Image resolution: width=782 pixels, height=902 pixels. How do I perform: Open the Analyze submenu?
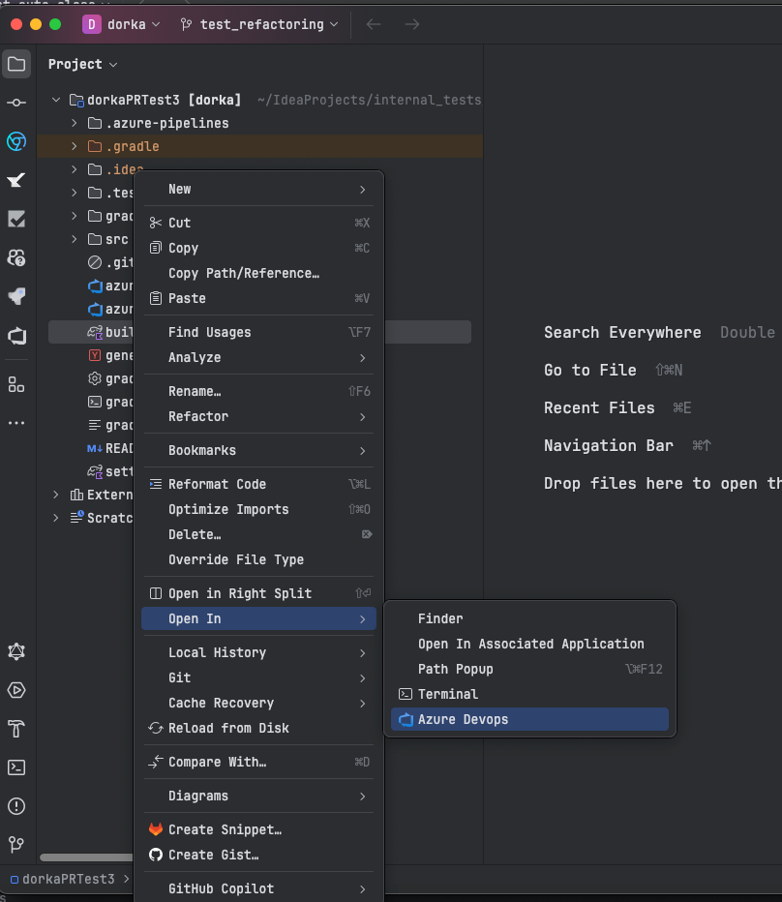(258, 357)
